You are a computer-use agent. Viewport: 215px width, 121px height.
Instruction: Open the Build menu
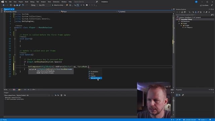[27, 2]
